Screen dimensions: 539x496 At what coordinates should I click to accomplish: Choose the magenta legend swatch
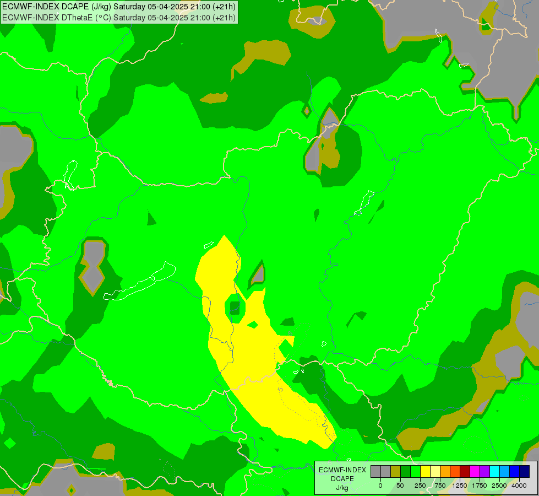point(475,471)
